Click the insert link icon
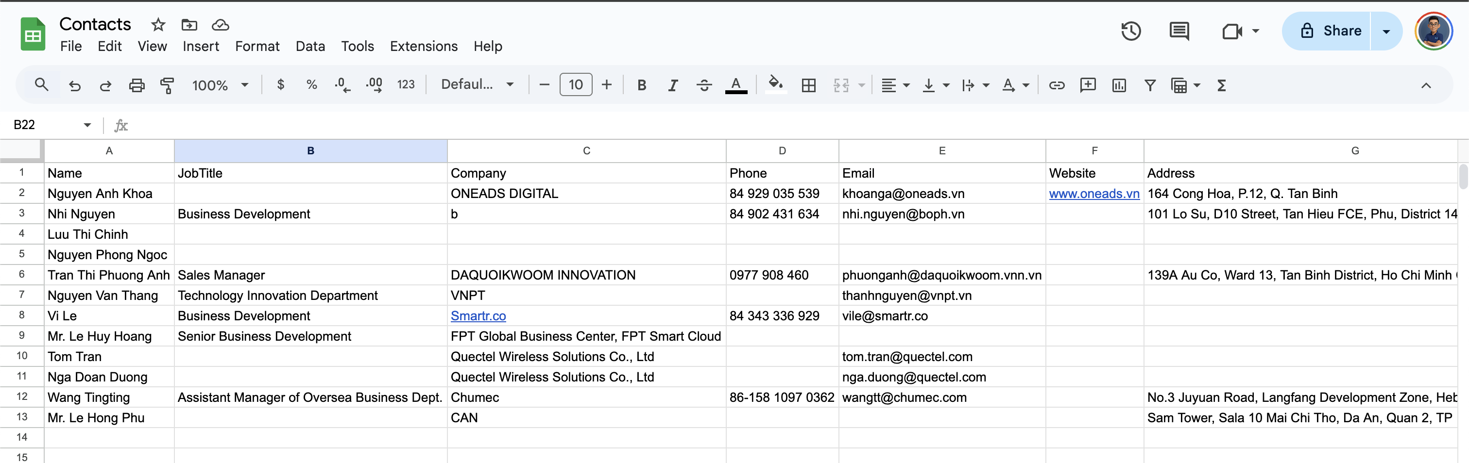Viewport: 1469px width, 463px height. 1056,85
